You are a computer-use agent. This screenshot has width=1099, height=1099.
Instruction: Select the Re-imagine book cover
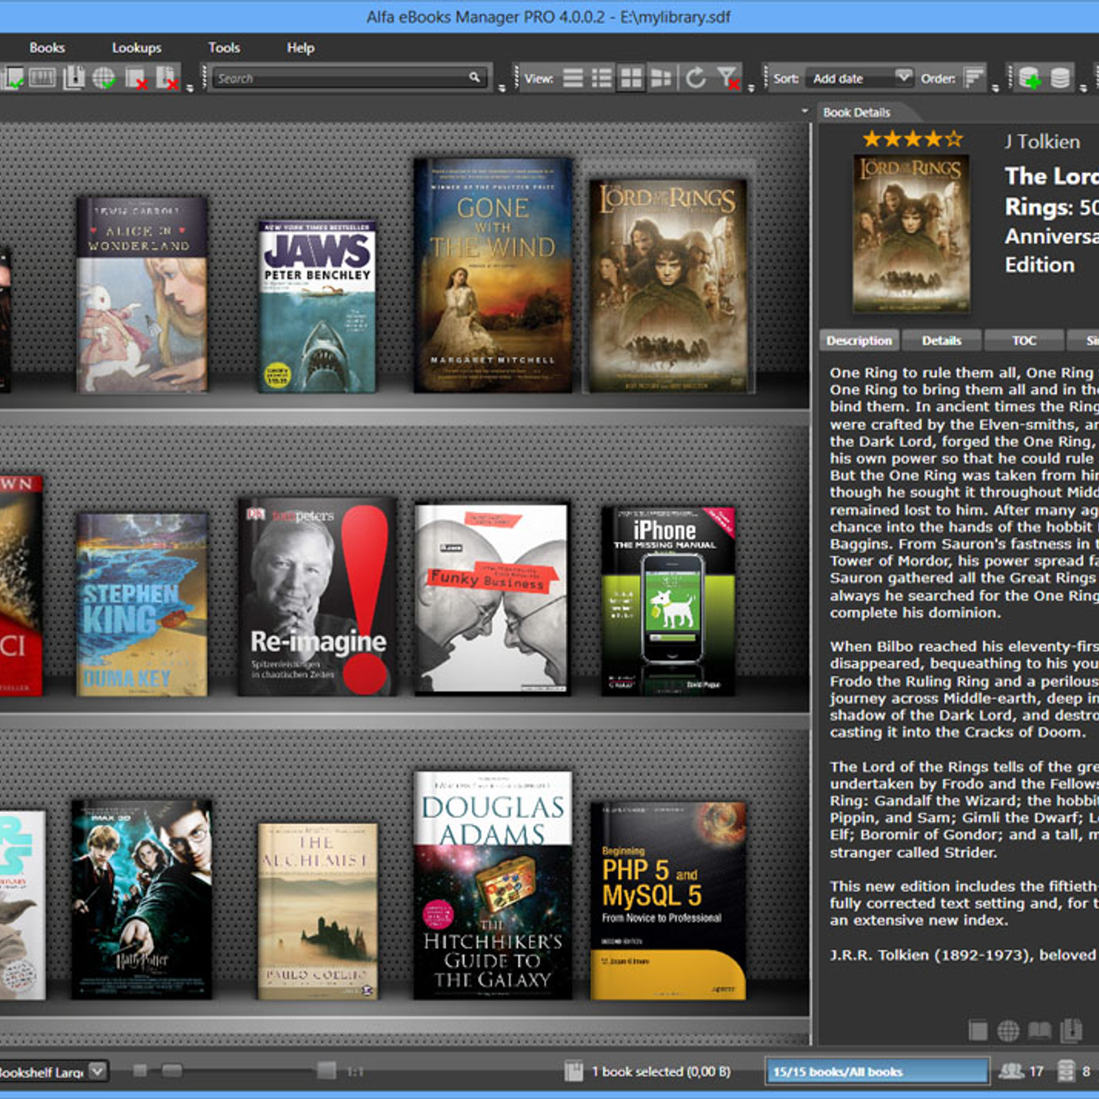[317, 597]
